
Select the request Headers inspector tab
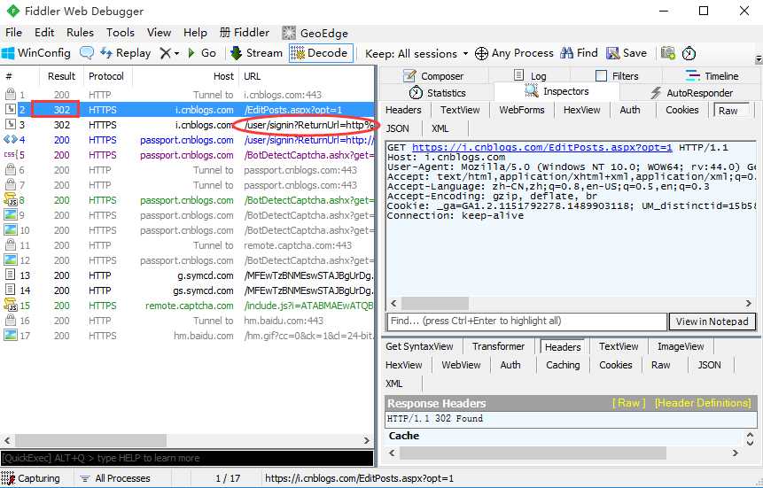(403, 110)
